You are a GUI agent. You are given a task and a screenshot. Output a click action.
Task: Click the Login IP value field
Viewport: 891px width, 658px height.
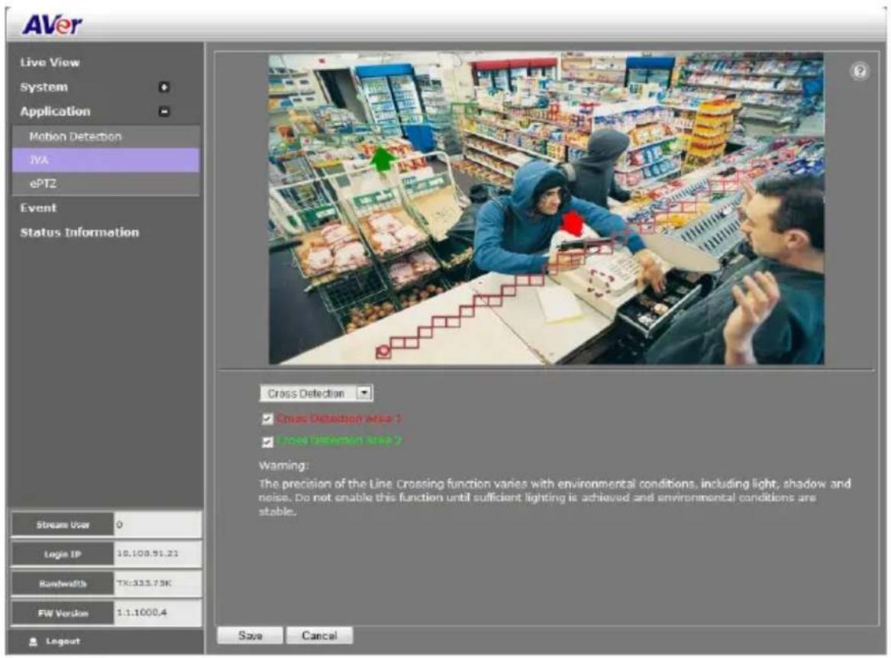157,553
